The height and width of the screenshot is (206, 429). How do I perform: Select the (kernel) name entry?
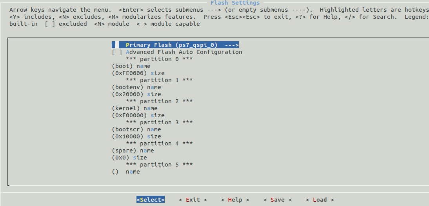coord(135,108)
